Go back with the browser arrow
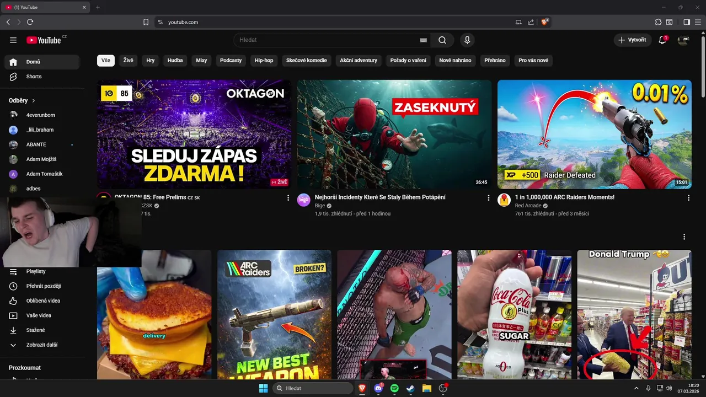Screen dimensions: 706x397 8,22
